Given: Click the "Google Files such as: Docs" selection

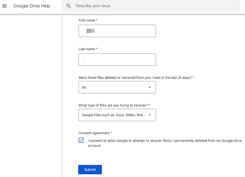Looking at the screenshot, I should point(113,115).
